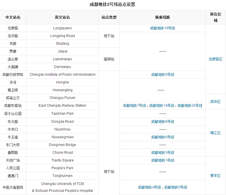Click the table title 成都地铁2号线站点设置
The image size is (226, 195).
[x=112, y=5]
